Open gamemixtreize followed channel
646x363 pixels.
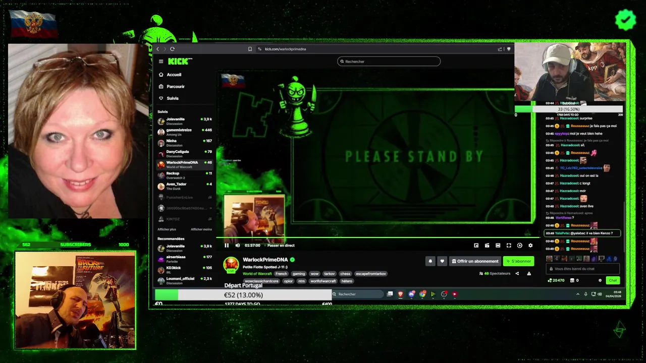point(185,132)
